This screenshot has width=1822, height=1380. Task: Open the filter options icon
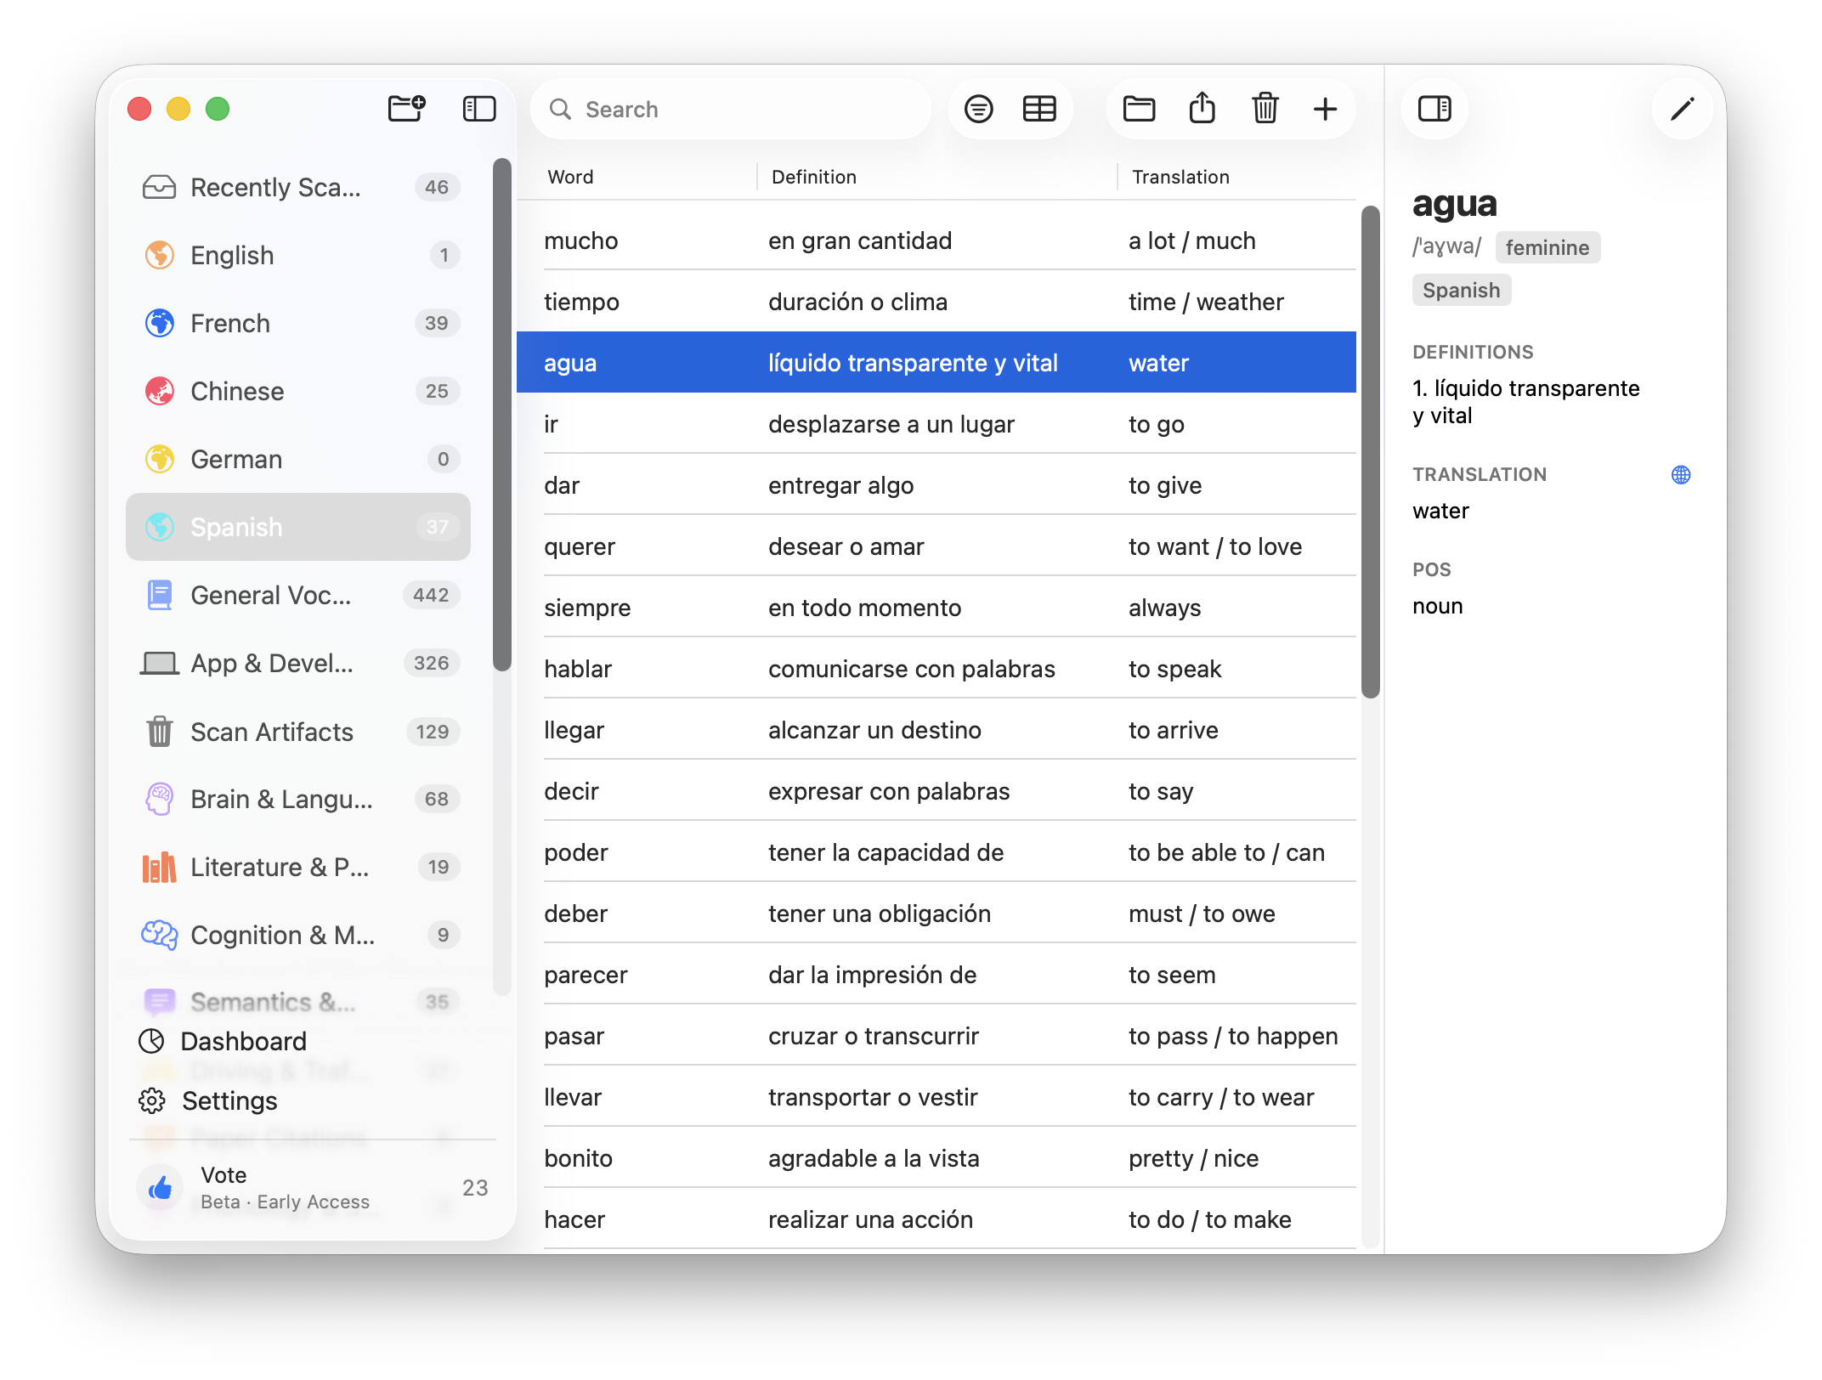[x=979, y=109]
